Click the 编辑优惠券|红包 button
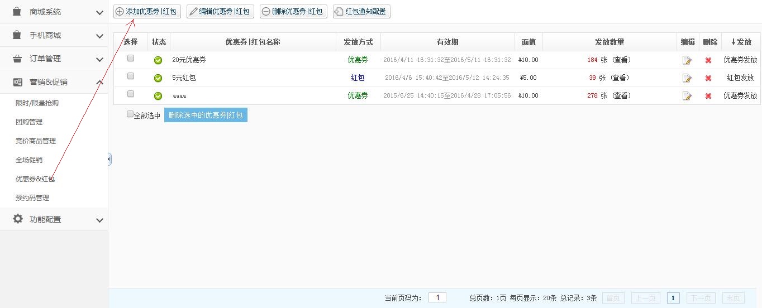Screen dimensions: 762x308 220,11
